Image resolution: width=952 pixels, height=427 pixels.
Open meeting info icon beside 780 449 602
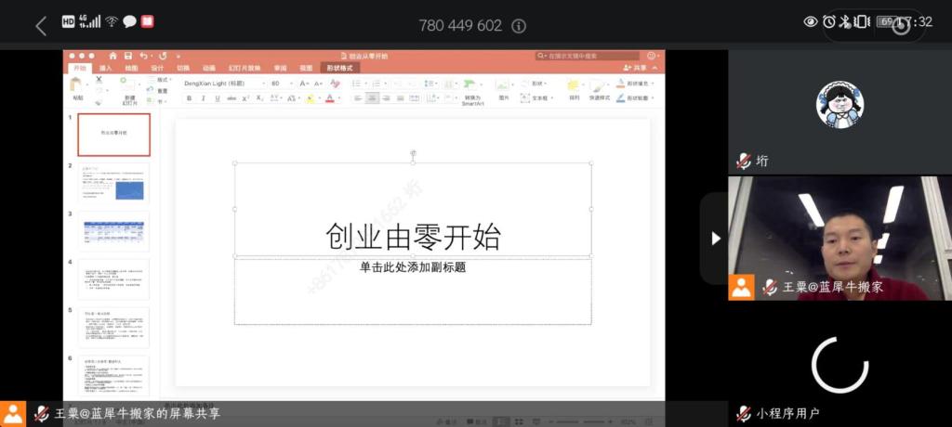point(519,26)
